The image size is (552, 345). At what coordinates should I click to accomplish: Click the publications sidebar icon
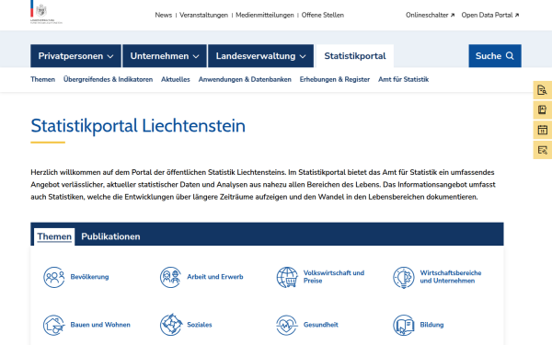(543, 109)
